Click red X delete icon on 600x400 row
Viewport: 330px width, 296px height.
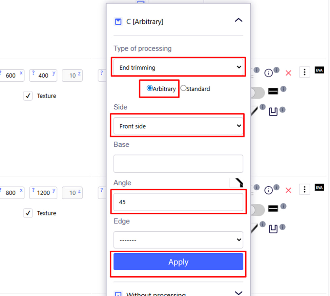tap(288, 73)
